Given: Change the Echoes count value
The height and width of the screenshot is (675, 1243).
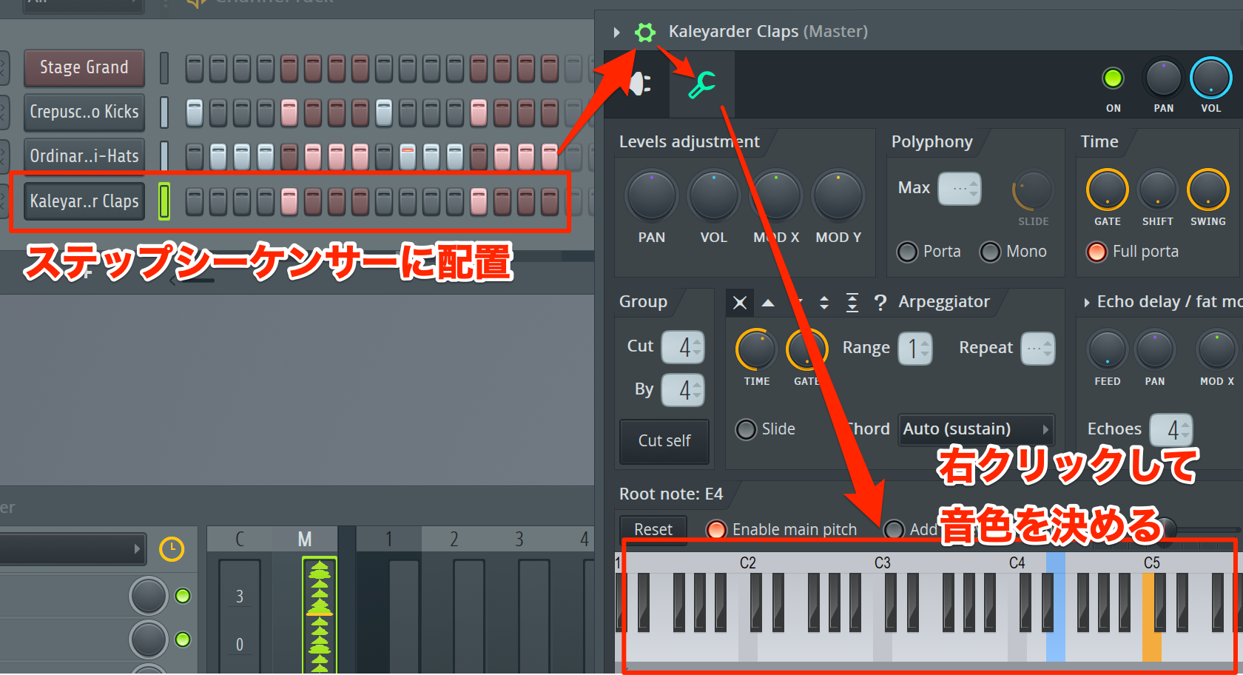Looking at the screenshot, I should click(x=1172, y=430).
